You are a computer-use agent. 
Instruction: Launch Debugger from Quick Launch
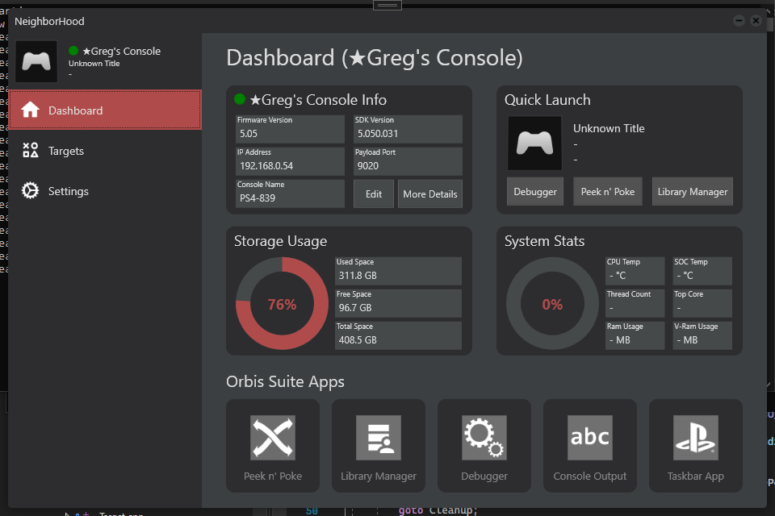tap(534, 192)
